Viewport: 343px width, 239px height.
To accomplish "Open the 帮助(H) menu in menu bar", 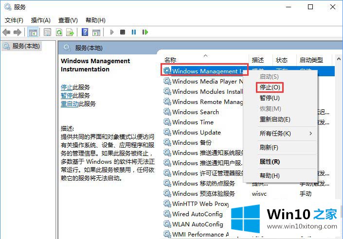I will [95, 20].
